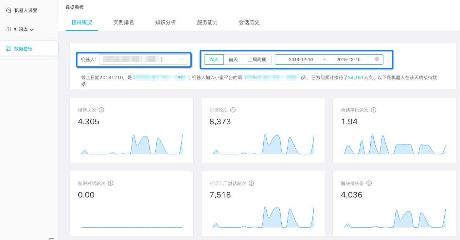Click the 0.00 知识对话轮次 value
Image resolution: width=460 pixels, height=240 pixels.
(x=86, y=195)
